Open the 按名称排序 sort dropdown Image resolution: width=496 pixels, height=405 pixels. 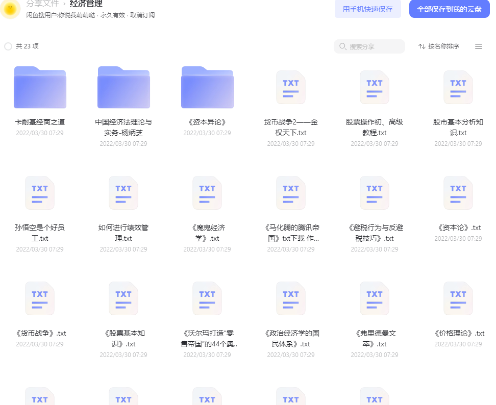click(x=438, y=46)
